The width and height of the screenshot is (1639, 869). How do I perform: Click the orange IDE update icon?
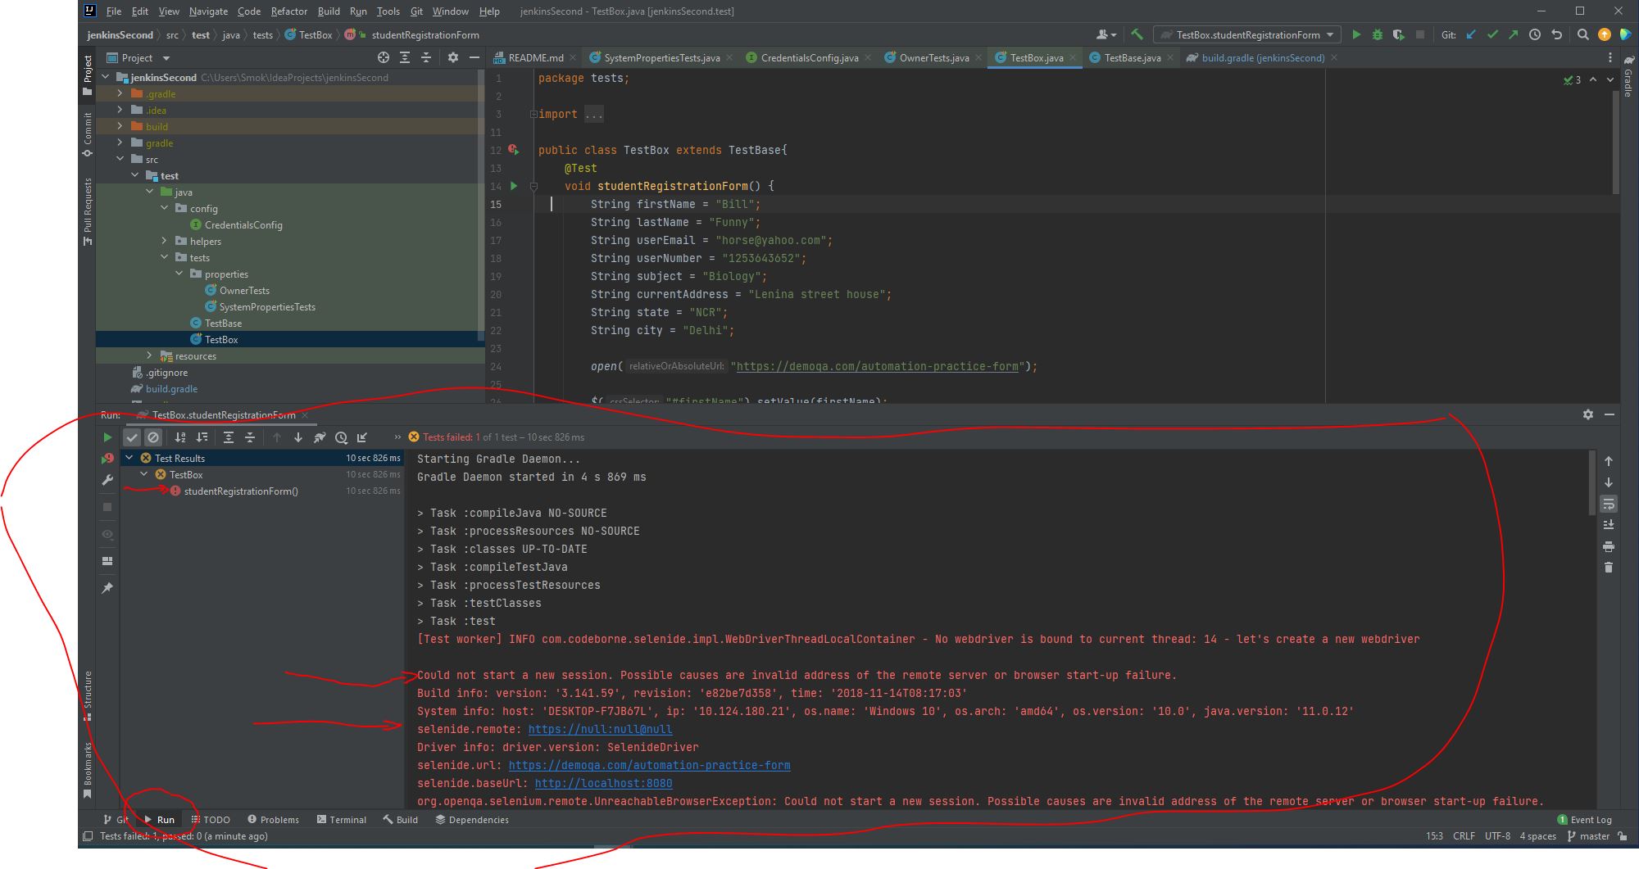tap(1605, 34)
